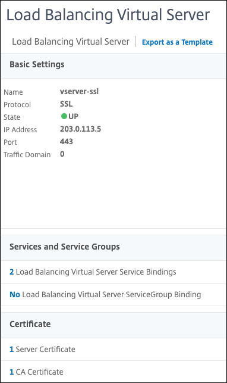Click the Basic Settings section header
The width and height of the screenshot is (227, 383).
[x=113, y=66]
